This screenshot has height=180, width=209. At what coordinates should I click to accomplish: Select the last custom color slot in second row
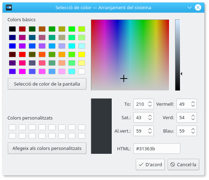(x=82, y=136)
